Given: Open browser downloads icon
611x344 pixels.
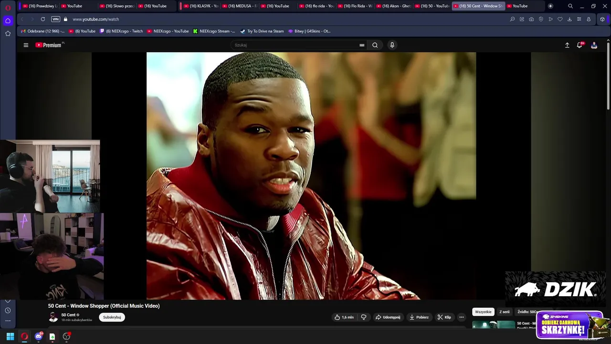Looking at the screenshot, I should 569,19.
